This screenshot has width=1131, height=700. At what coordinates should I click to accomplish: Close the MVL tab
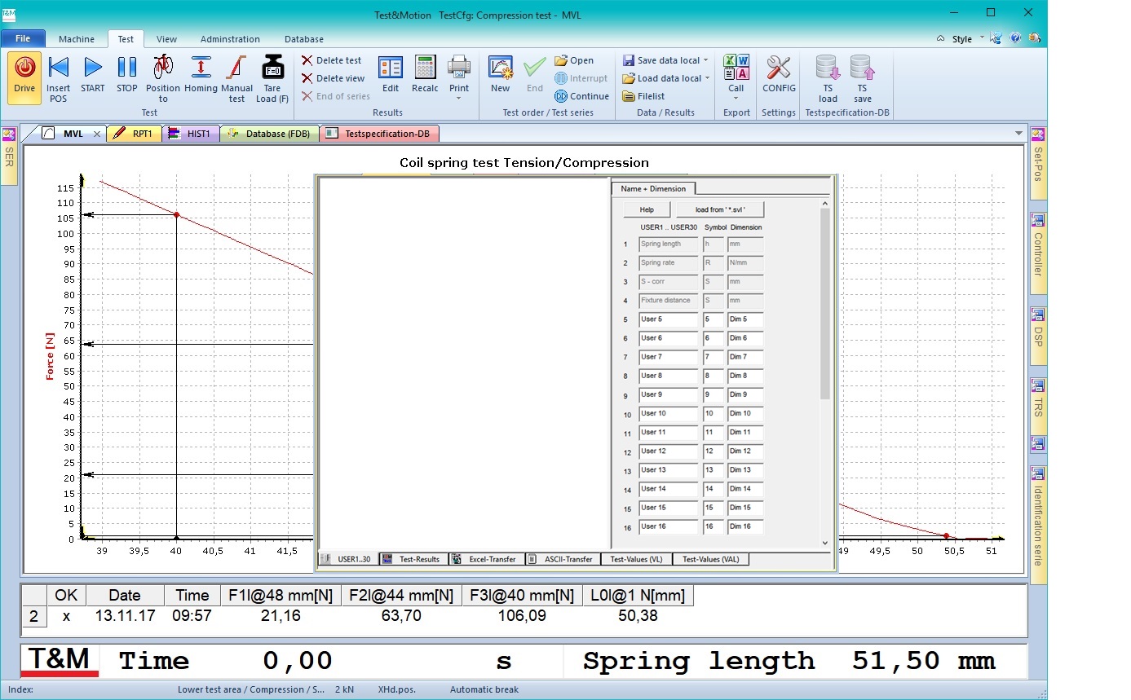click(97, 134)
